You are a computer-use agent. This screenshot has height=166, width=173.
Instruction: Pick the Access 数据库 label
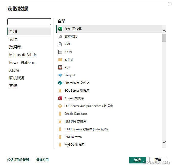click(x=74, y=98)
